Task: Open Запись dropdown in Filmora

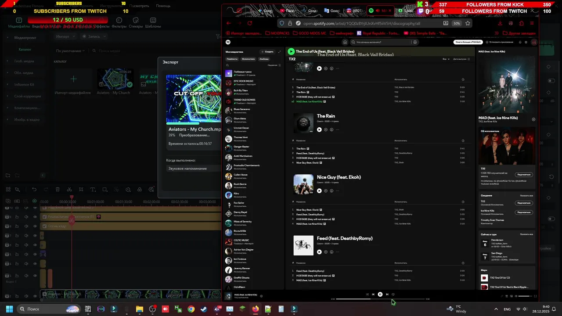Action: [x=94, y=37]
